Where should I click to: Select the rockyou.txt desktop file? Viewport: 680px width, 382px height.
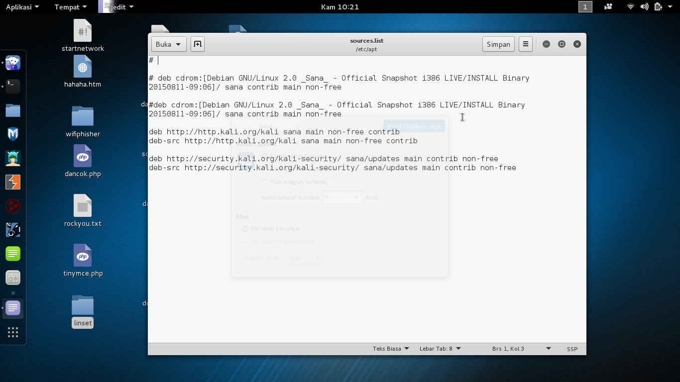click(x=83, y=210)
